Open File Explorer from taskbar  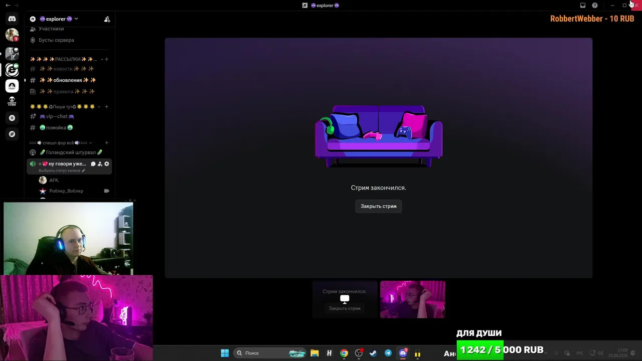tap(314, 353)
